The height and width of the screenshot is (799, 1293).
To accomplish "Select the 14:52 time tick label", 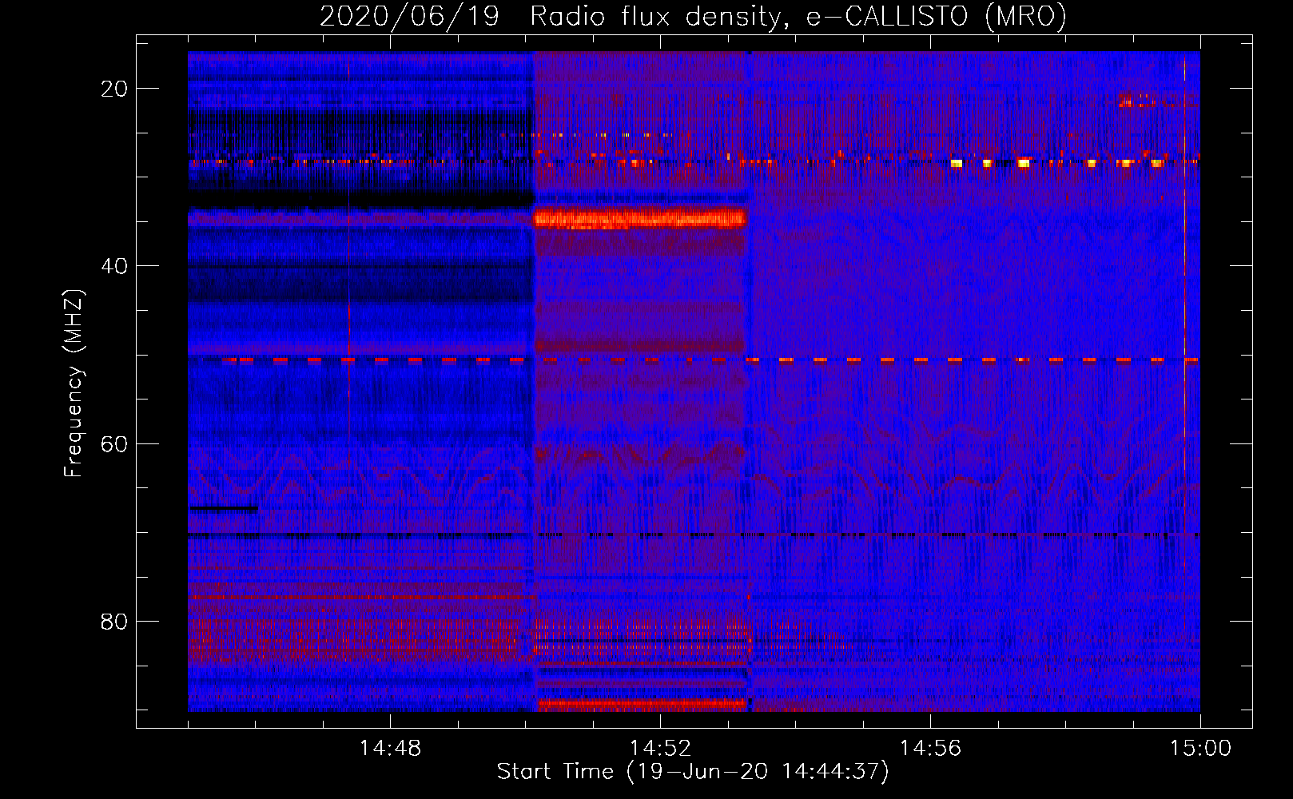I will point(660,749).
